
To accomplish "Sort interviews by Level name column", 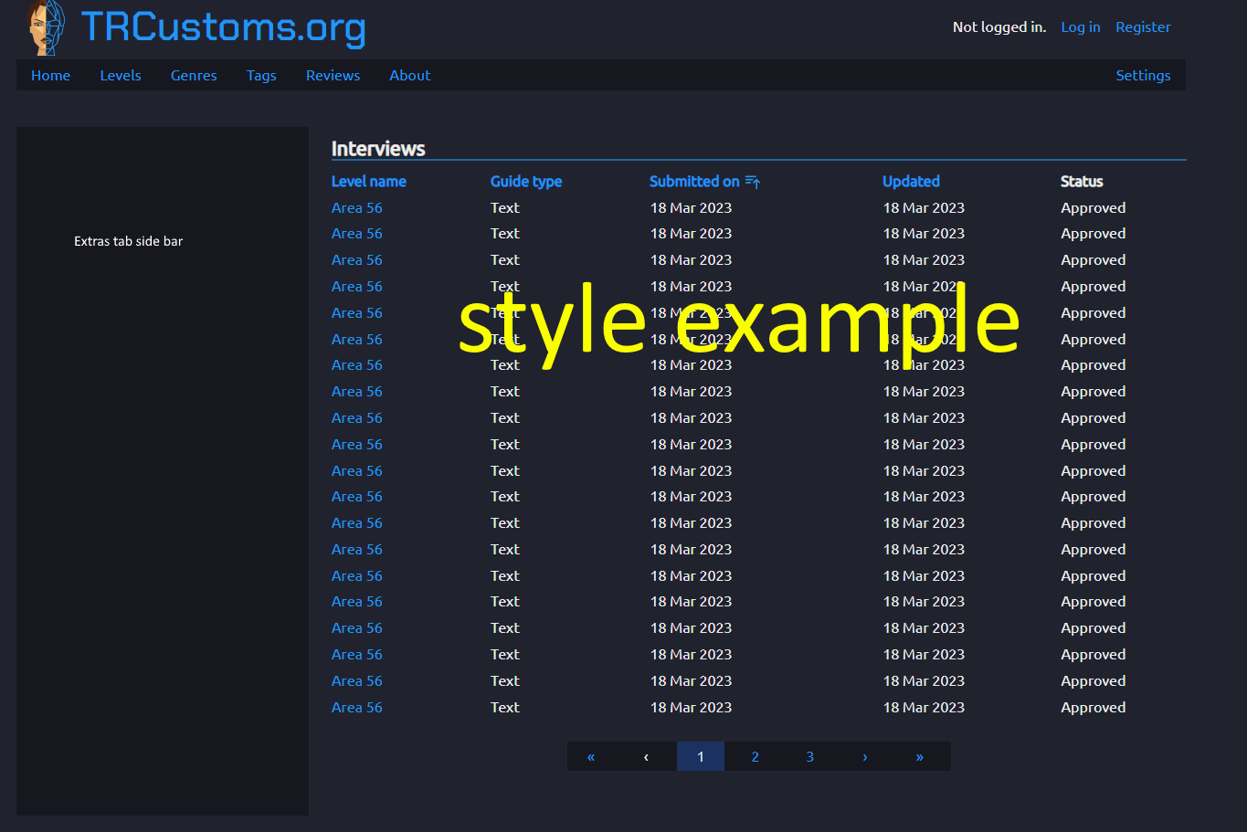I will tap(369, 181).
